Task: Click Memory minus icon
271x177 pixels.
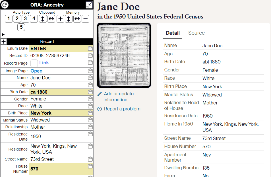Action: click(86, 19)
